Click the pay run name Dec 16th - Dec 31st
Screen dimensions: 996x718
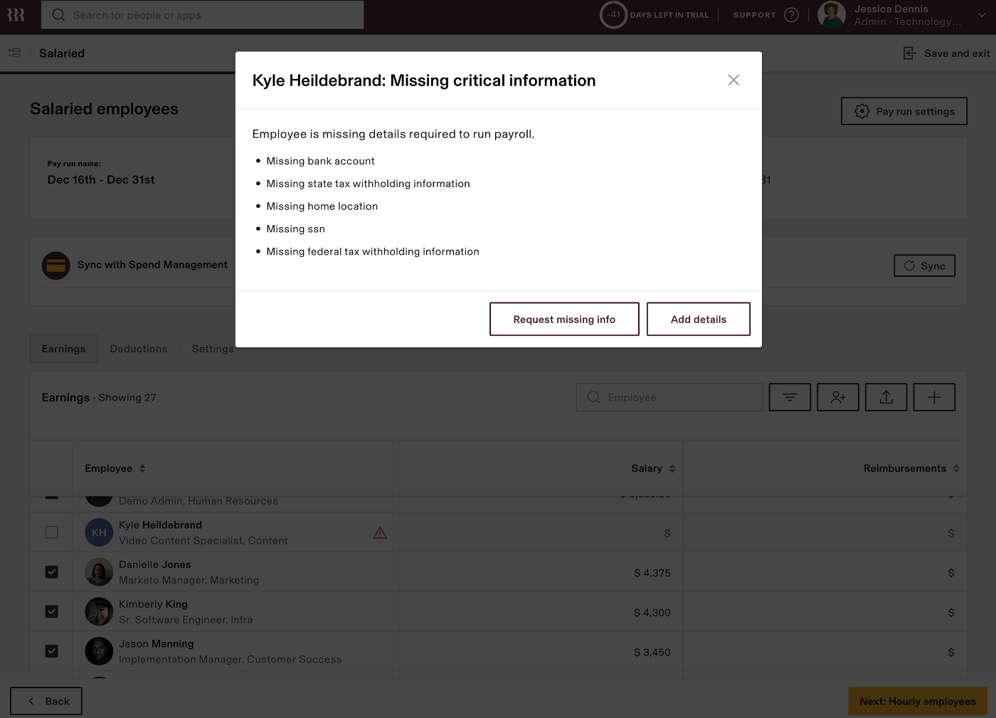click(101, 180)
